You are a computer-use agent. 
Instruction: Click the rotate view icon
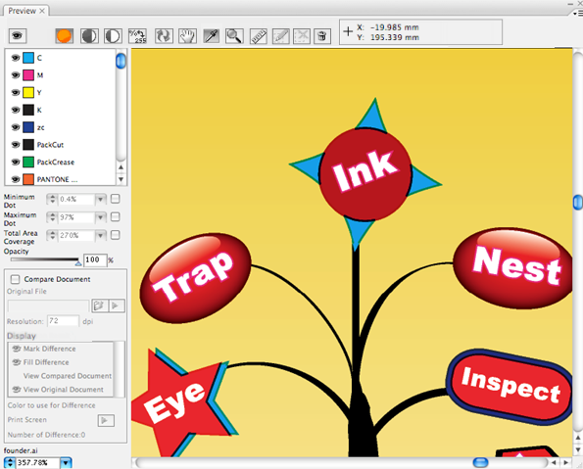164,36
